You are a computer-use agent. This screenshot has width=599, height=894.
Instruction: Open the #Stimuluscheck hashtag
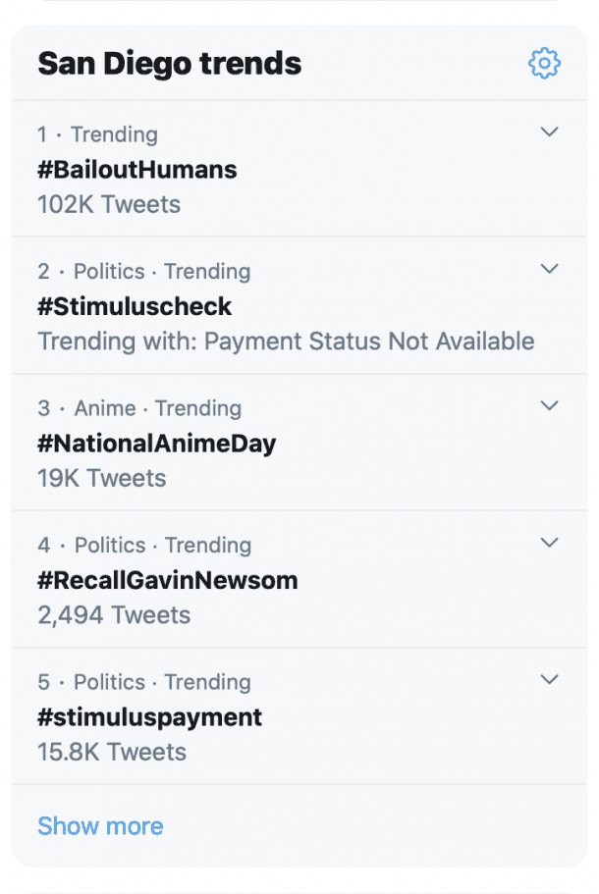[135, 306]
